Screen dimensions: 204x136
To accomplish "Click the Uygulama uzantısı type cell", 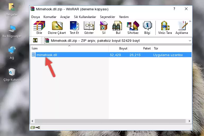I will click(168, 55).
